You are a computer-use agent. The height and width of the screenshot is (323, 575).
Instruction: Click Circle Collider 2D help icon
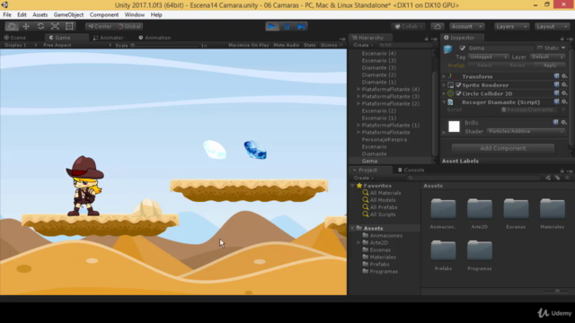(x=556, y=93)
